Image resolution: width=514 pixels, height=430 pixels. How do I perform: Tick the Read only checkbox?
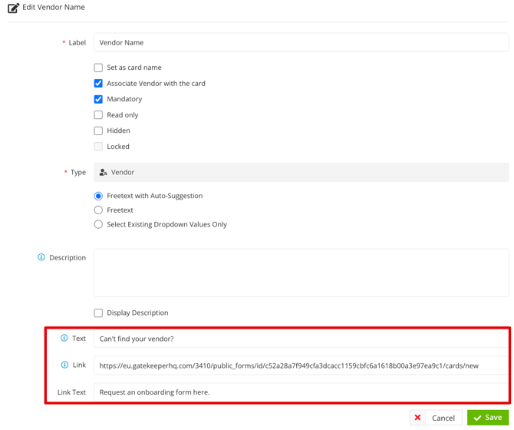[98, 115]
